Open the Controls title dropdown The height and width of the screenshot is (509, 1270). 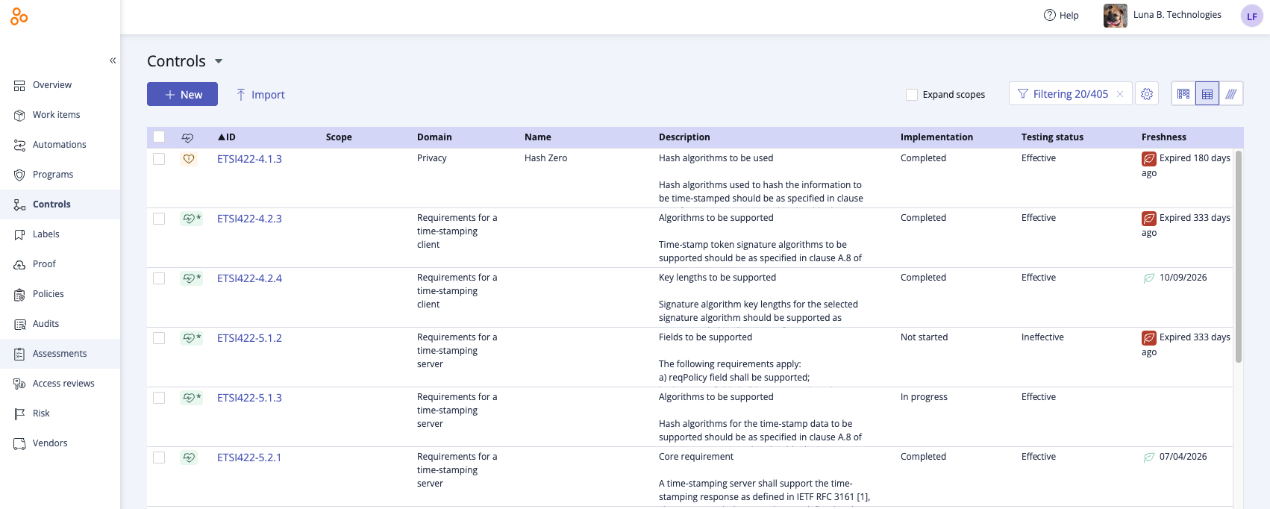217,61
